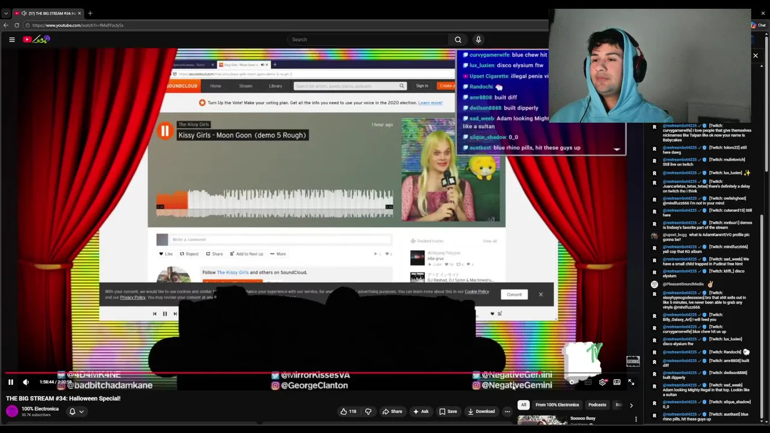Screen dimensions: 770x433
Task: Click the SoundCloud orange pause button in video
Action: point(165,131)
